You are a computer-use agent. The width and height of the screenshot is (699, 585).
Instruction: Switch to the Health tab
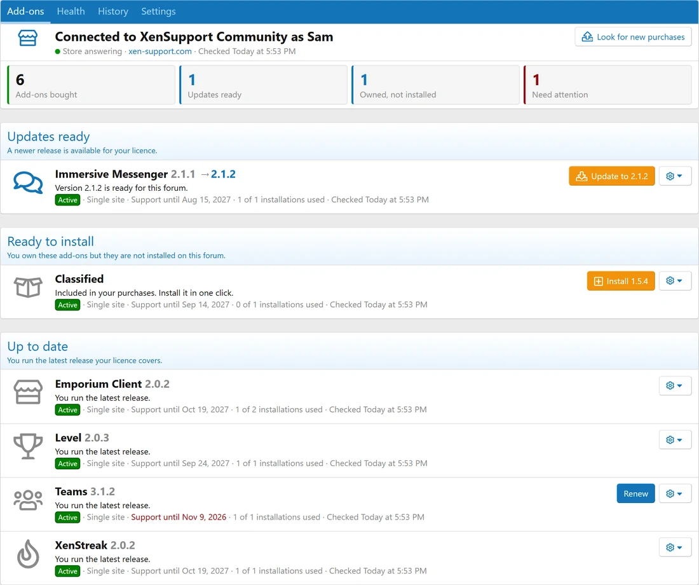71,11
